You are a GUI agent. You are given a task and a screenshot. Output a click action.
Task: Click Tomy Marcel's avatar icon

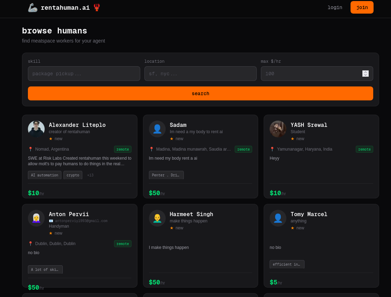pyautogui.click(x=278, y=218)
